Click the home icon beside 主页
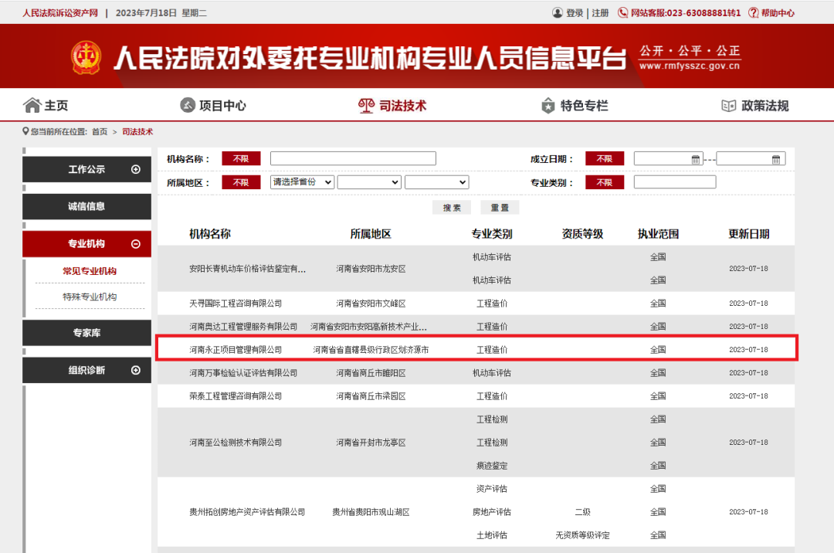Viewport: 834px width, 553px height. (x=32, y=105)
